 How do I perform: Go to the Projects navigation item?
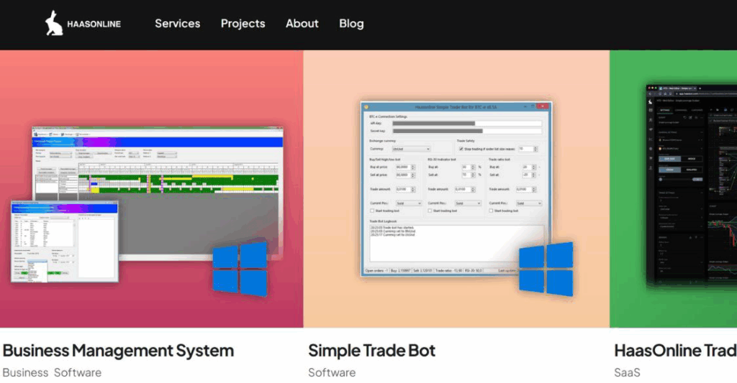[x=243, y=23]
